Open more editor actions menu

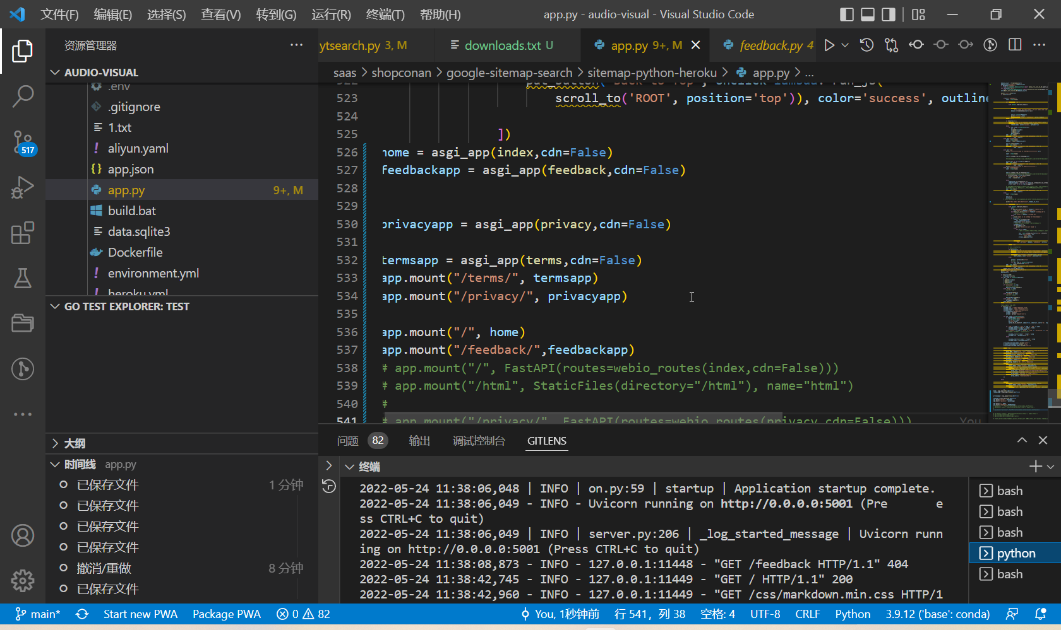coord(1039,45)
